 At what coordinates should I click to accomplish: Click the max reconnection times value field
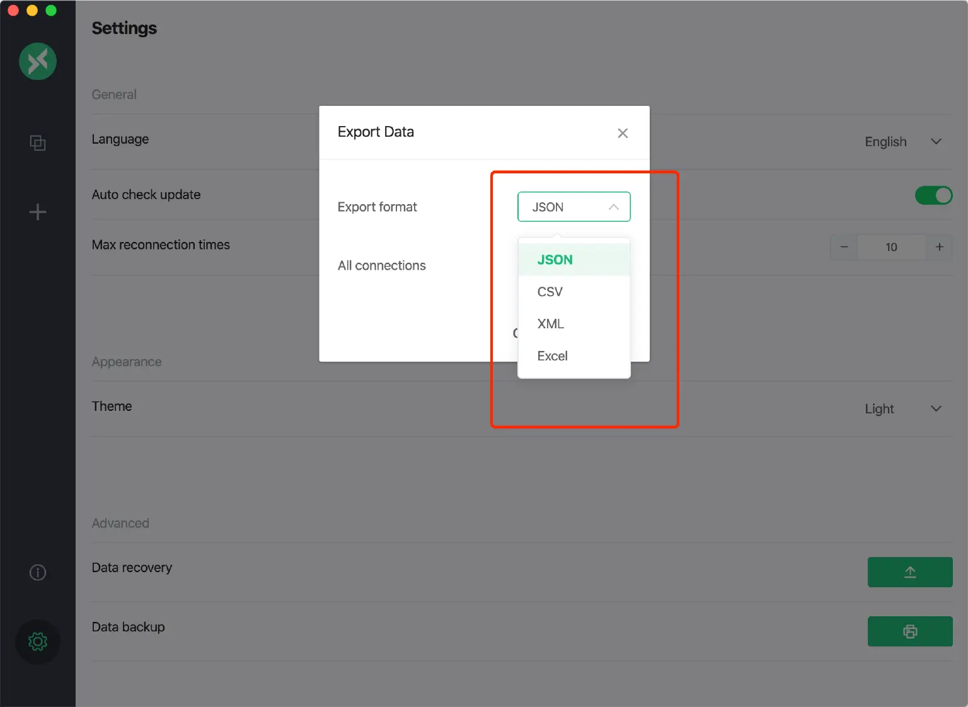coord(891,247)
